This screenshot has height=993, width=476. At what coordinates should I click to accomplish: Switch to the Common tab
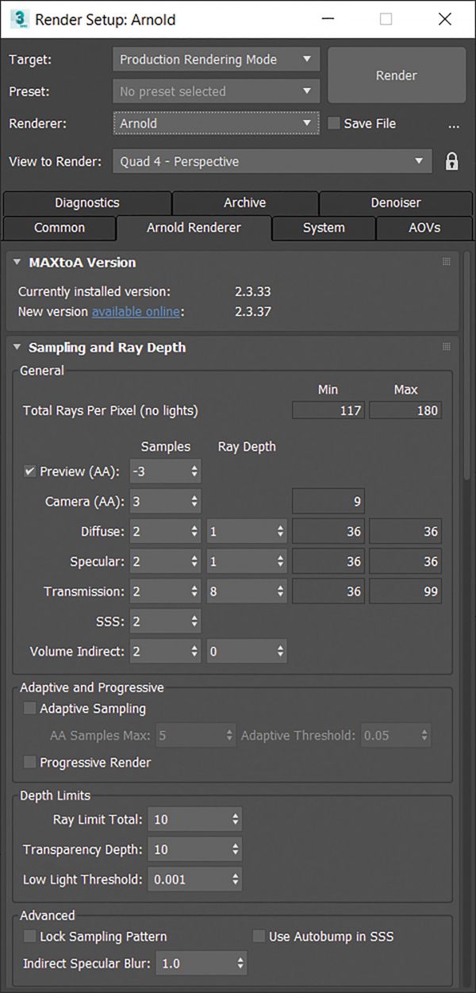point(59,228)
